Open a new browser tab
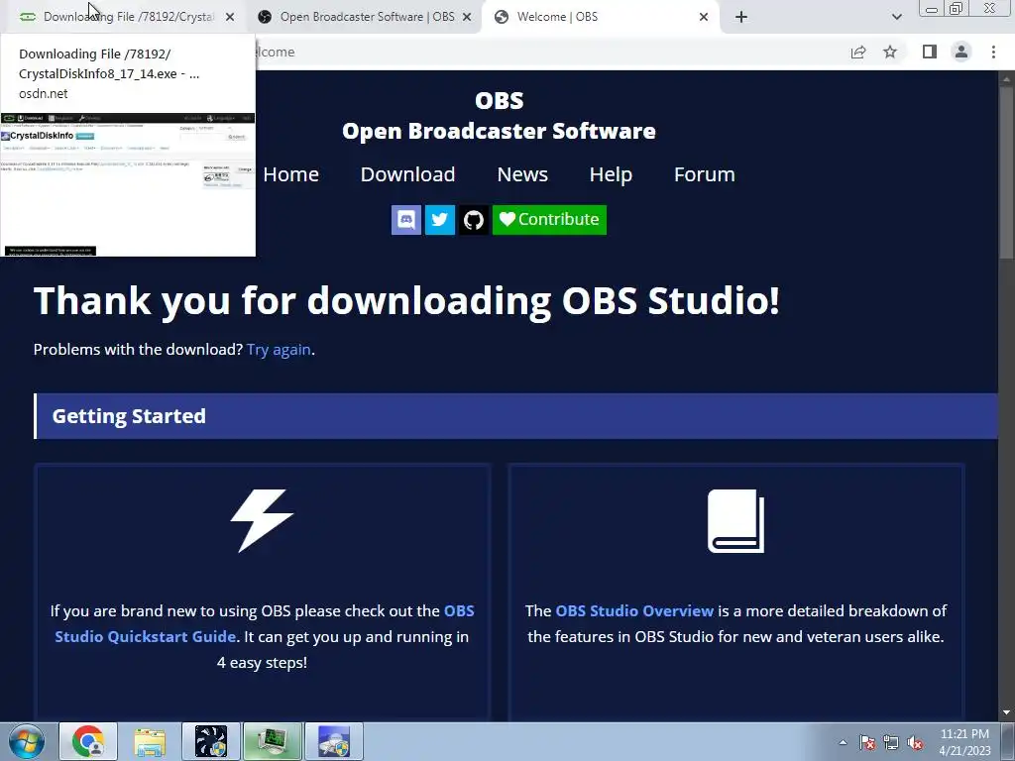 pyautogui.click(x=741, y=18)
